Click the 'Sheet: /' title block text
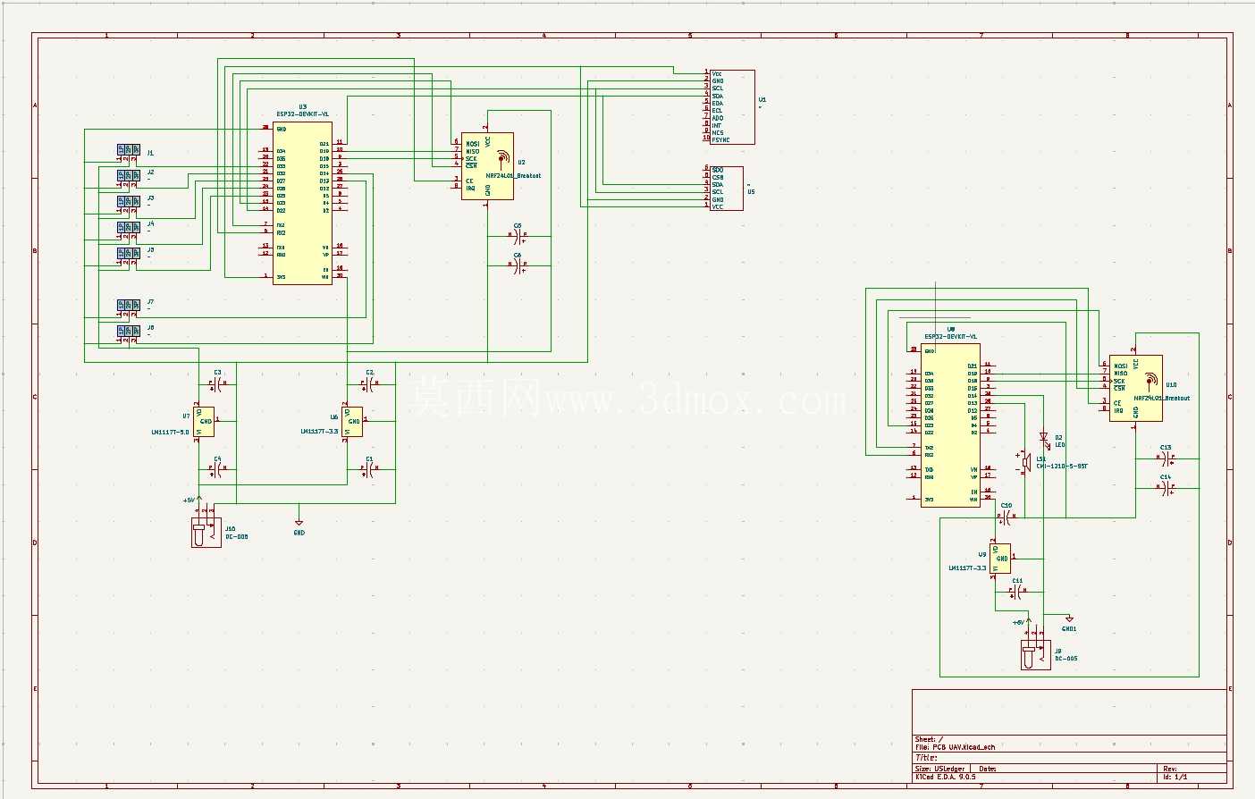1255x799 pixels. click(929, 740)
